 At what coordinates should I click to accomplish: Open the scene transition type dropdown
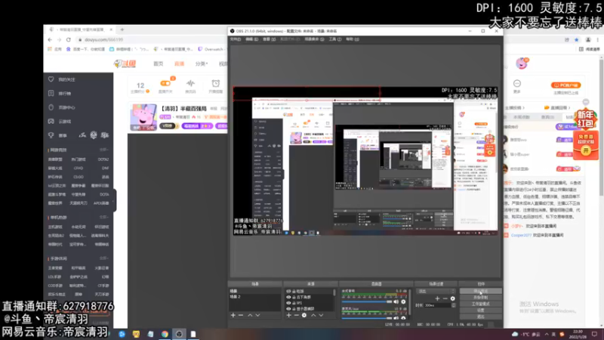(x=436, y=292)
